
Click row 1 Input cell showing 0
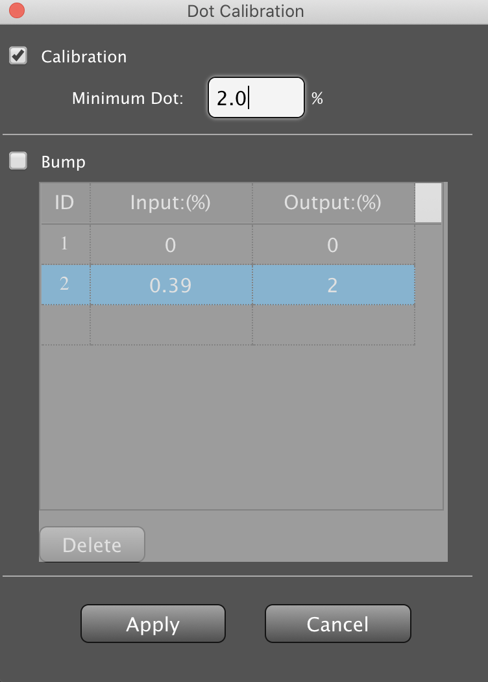(x=171, y=244)
